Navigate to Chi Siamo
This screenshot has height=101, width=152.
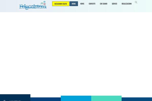[x=104, y=4]
